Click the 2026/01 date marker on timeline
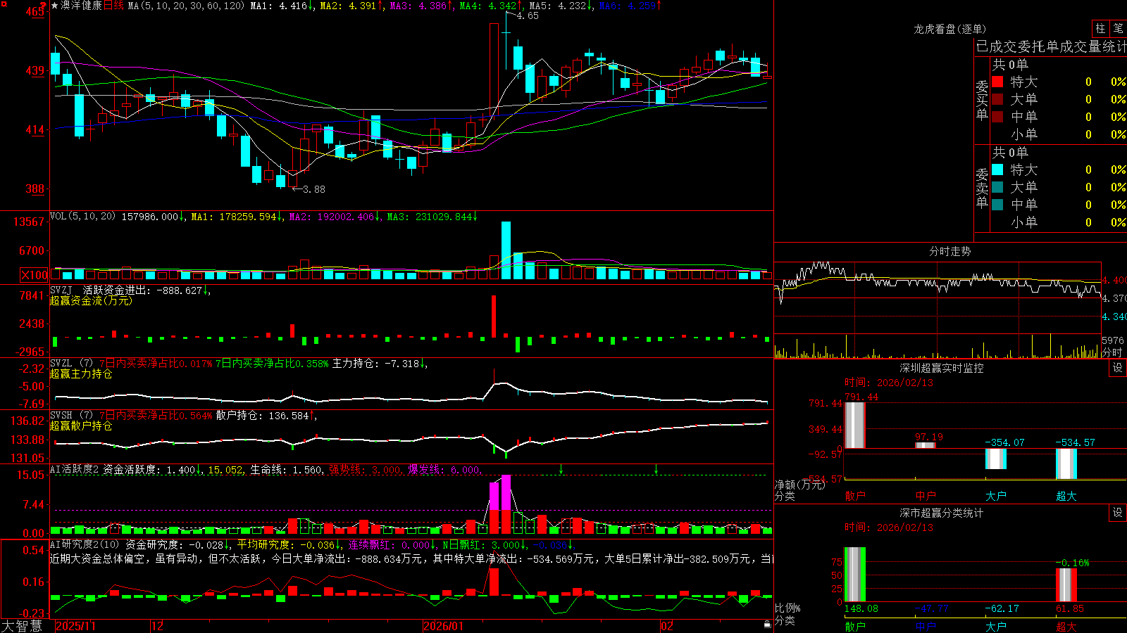The image size is (1127, 633). pyautogui.click(x=444, y=626)
